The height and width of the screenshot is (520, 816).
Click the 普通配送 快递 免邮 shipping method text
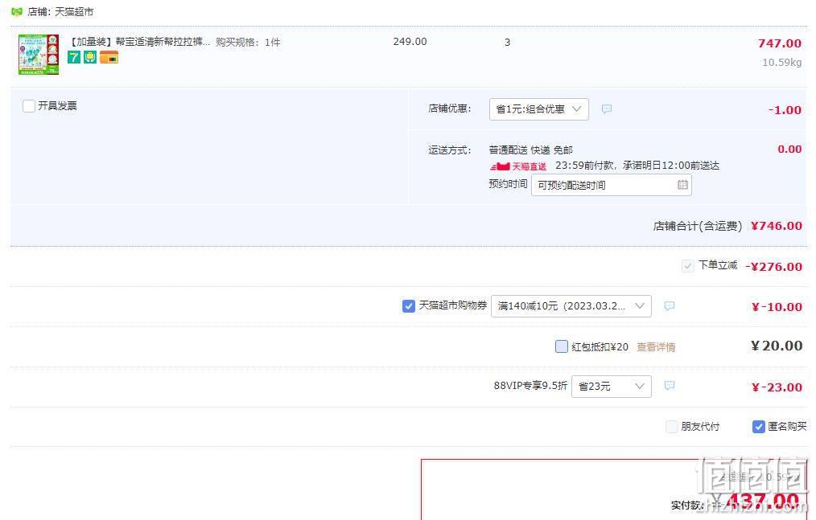531,150
